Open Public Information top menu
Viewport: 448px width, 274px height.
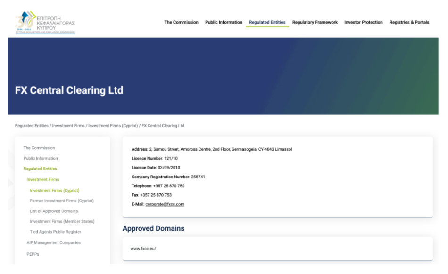click(x=224, y=22)
